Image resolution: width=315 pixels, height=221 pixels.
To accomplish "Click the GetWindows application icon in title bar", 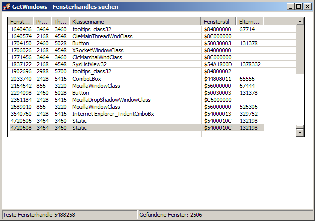I will click(x=7, y=7).
